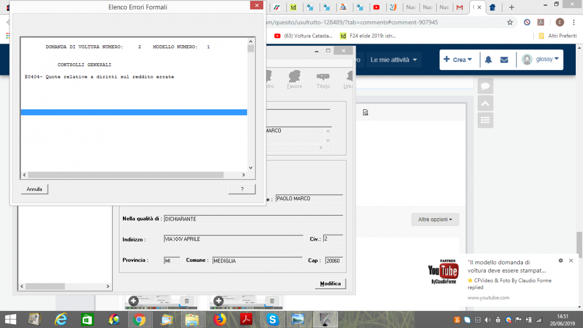Click the Favore toolbar icon
The height and width of the screenshot is (328, 583).
pos(294,80)
